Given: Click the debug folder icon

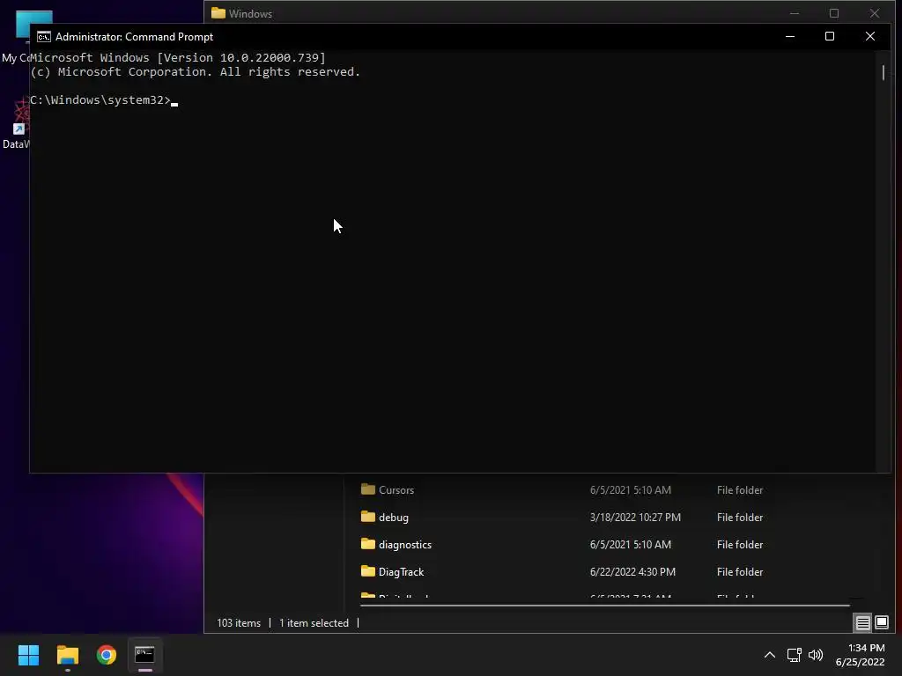Looking at the screenshot, I should pyautogui.click(x=367, y=516).
